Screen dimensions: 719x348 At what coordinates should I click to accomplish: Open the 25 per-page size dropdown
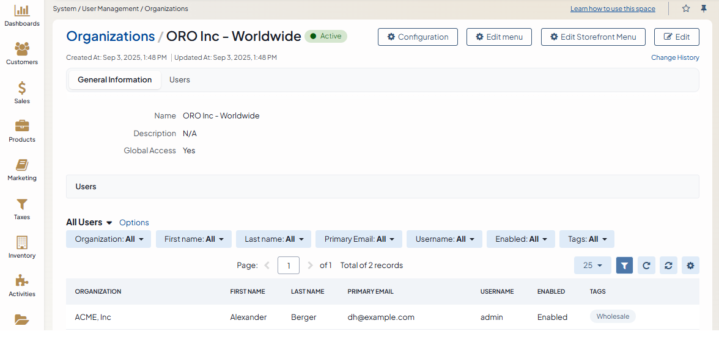[592, 266]
